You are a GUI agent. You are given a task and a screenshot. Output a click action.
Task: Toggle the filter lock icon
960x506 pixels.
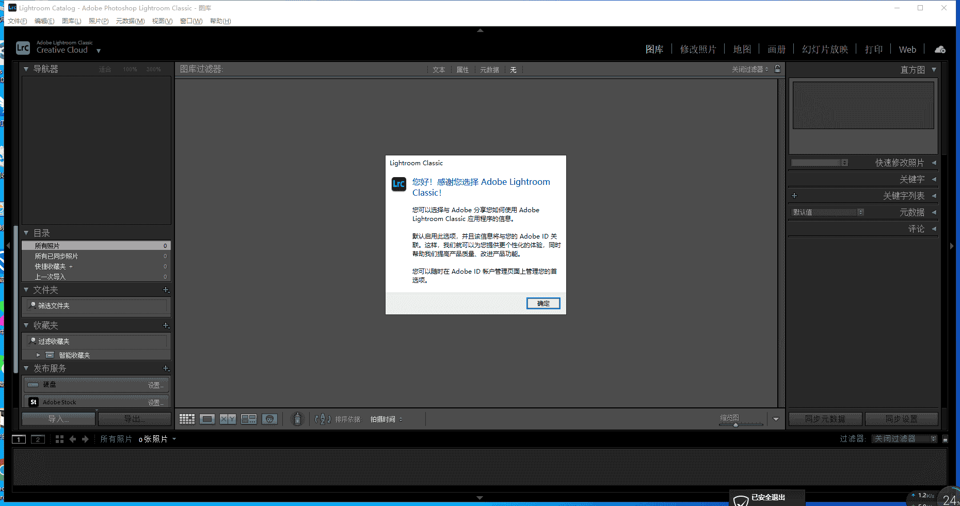(x=778, y=69)
